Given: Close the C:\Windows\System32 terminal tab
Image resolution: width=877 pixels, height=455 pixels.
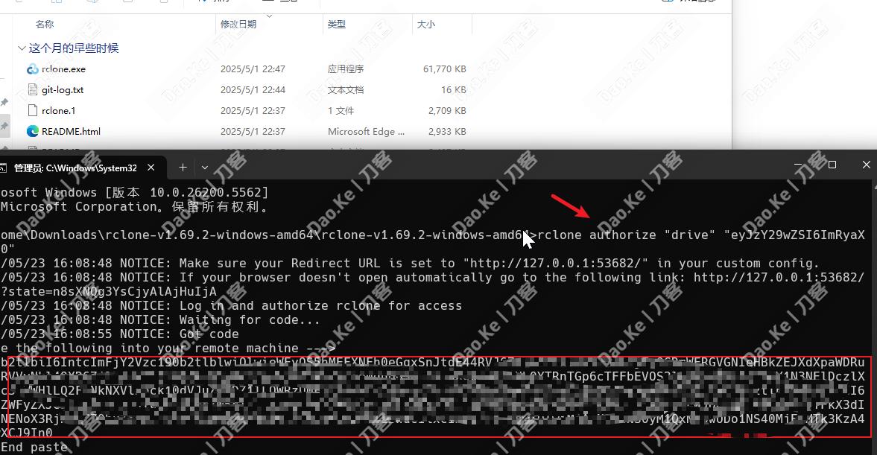Looking at the screenshot, I should (x=151, y=168).
